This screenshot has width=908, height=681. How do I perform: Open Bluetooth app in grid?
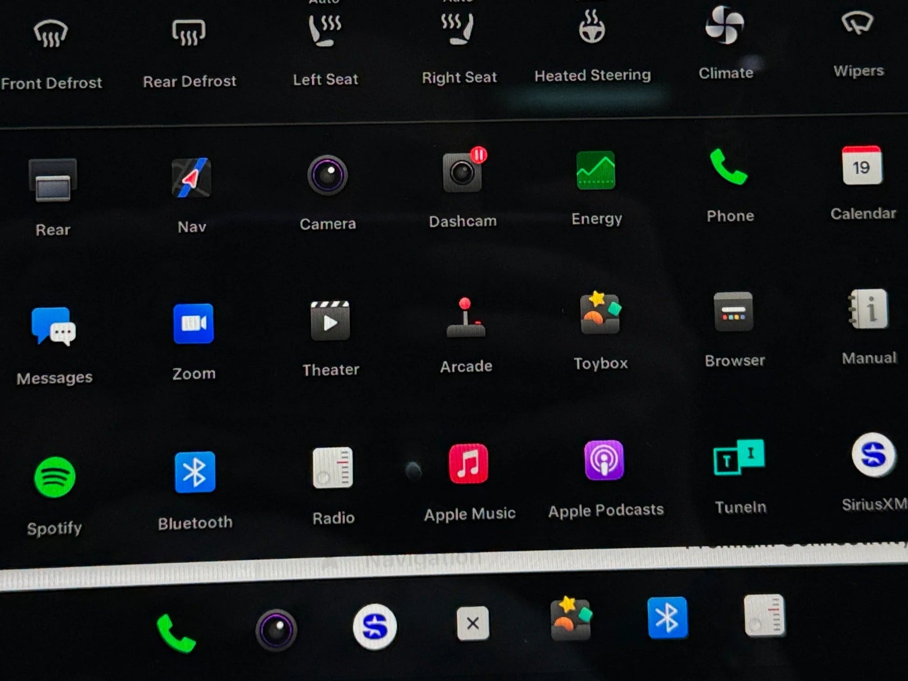[x=195, y=472]
